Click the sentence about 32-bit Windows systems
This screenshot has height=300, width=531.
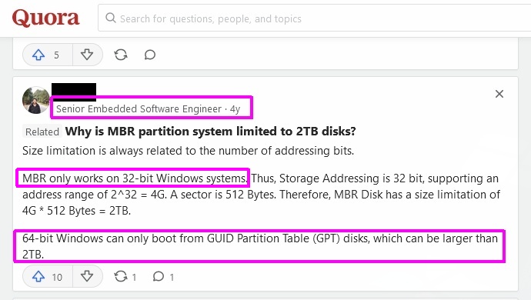(135, 178)
